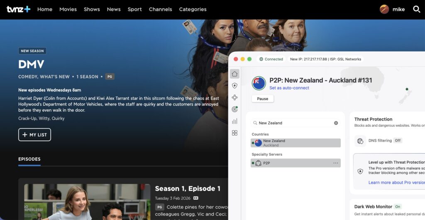Click the Specialty Servers section label
The image size is (425, 220).
point(267,154)
